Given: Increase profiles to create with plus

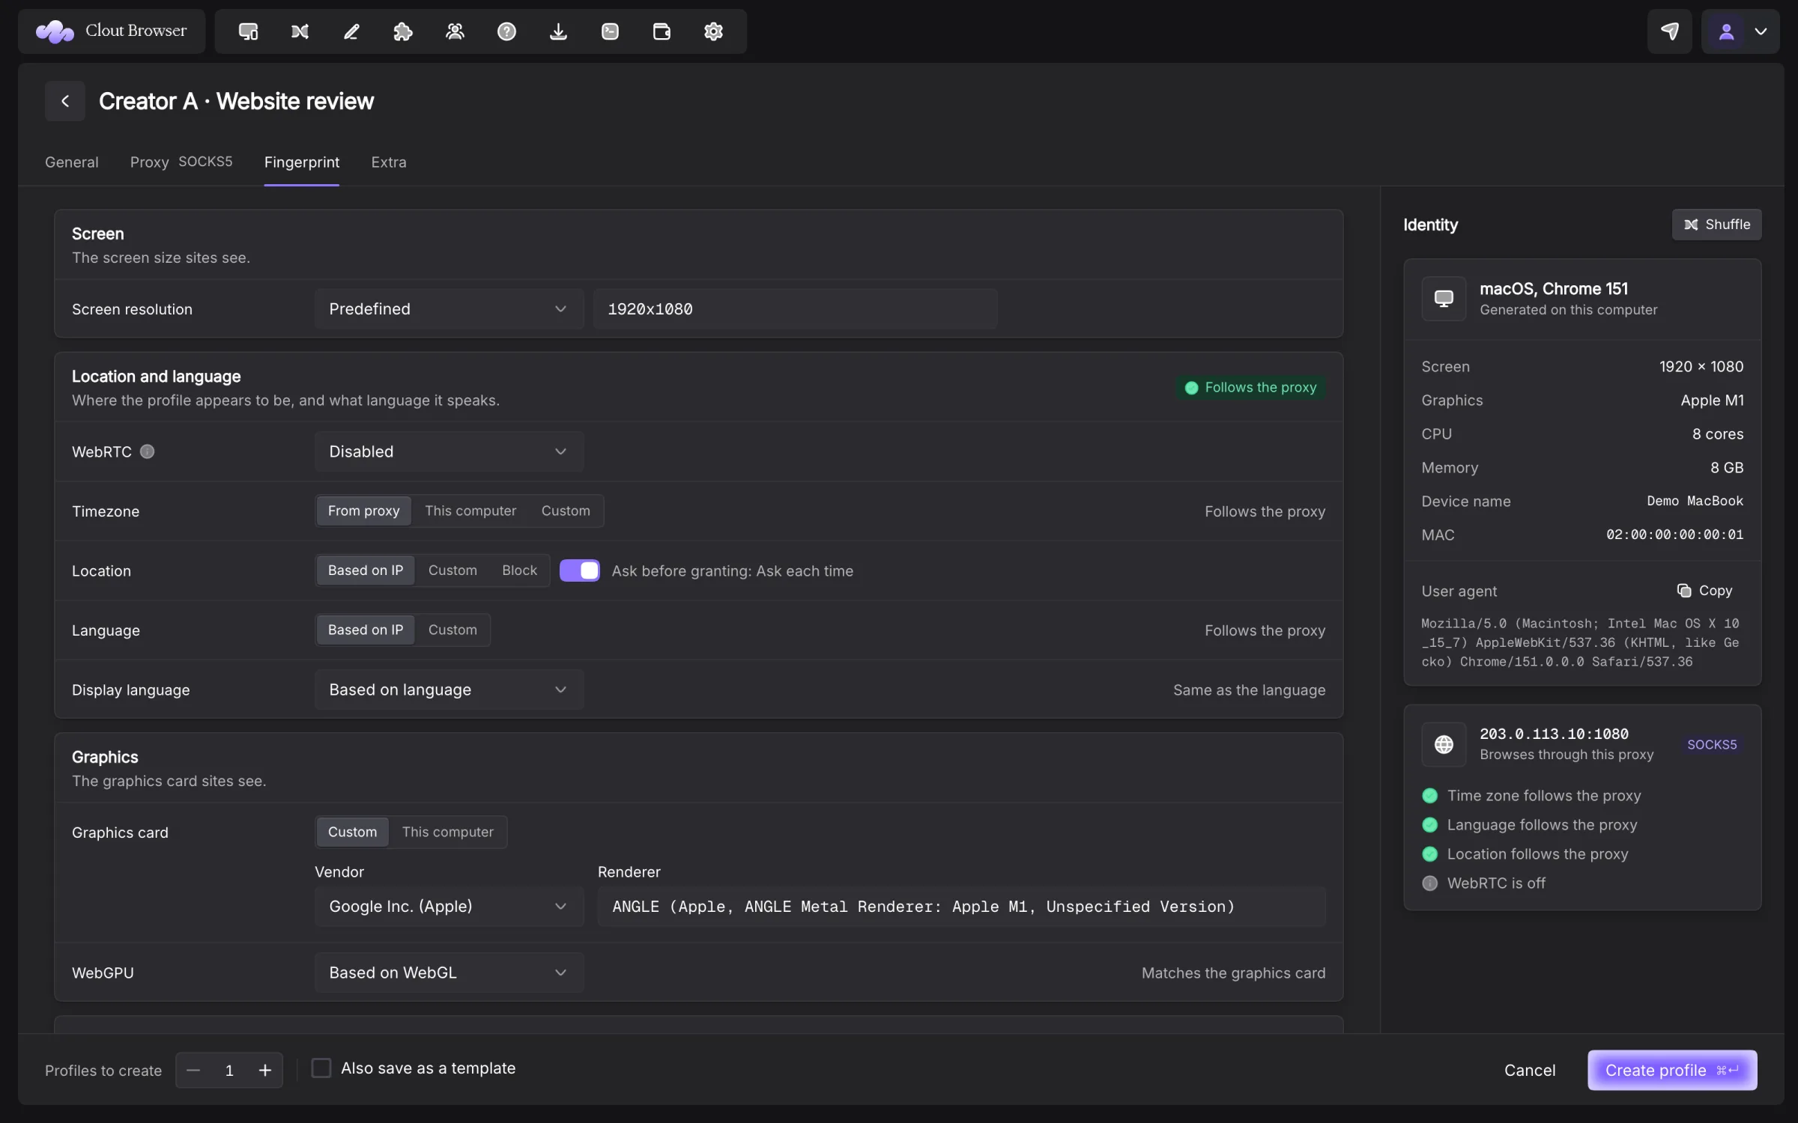Looking at the screenshot, I should click(x=265, y=1071).
